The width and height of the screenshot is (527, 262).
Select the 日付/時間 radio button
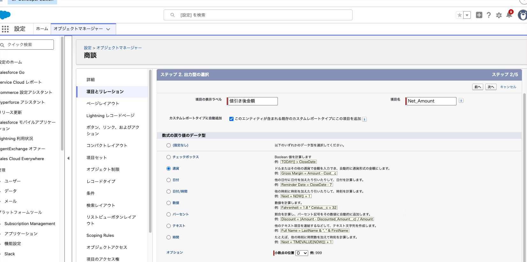pos(168,191)
